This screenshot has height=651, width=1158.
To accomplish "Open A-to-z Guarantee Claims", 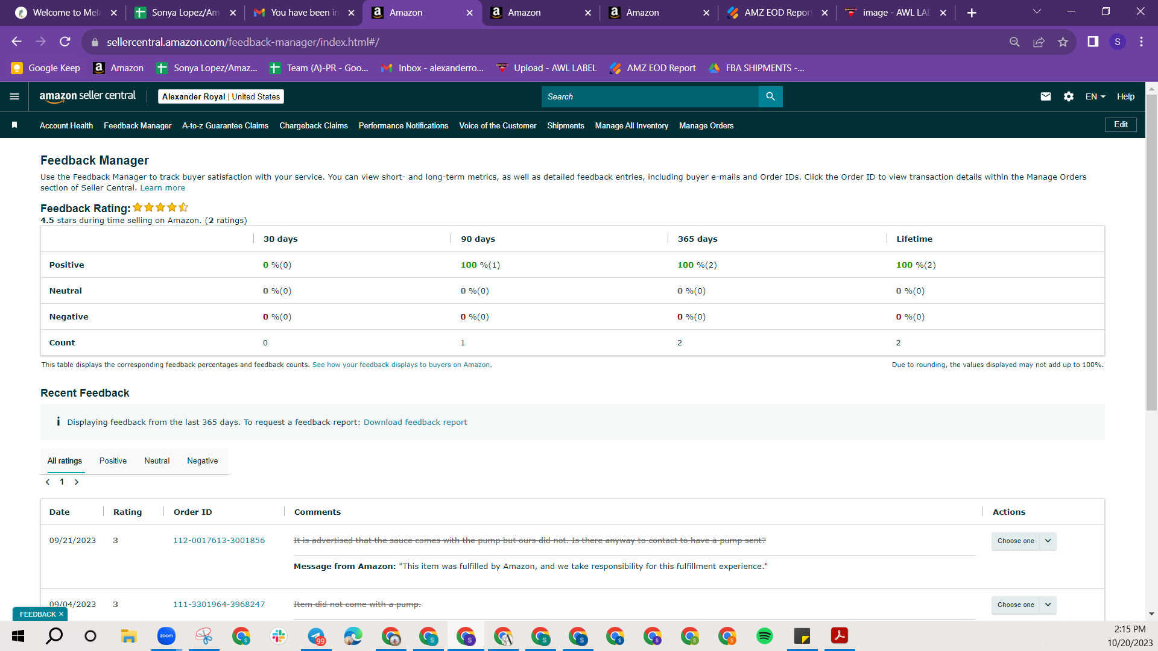I will (225, 125).
